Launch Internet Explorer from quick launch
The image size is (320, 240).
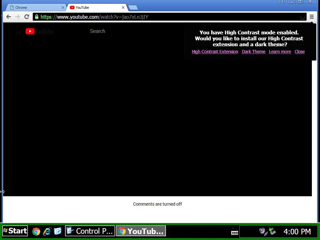pyautogui.click(x=47, y=231)
